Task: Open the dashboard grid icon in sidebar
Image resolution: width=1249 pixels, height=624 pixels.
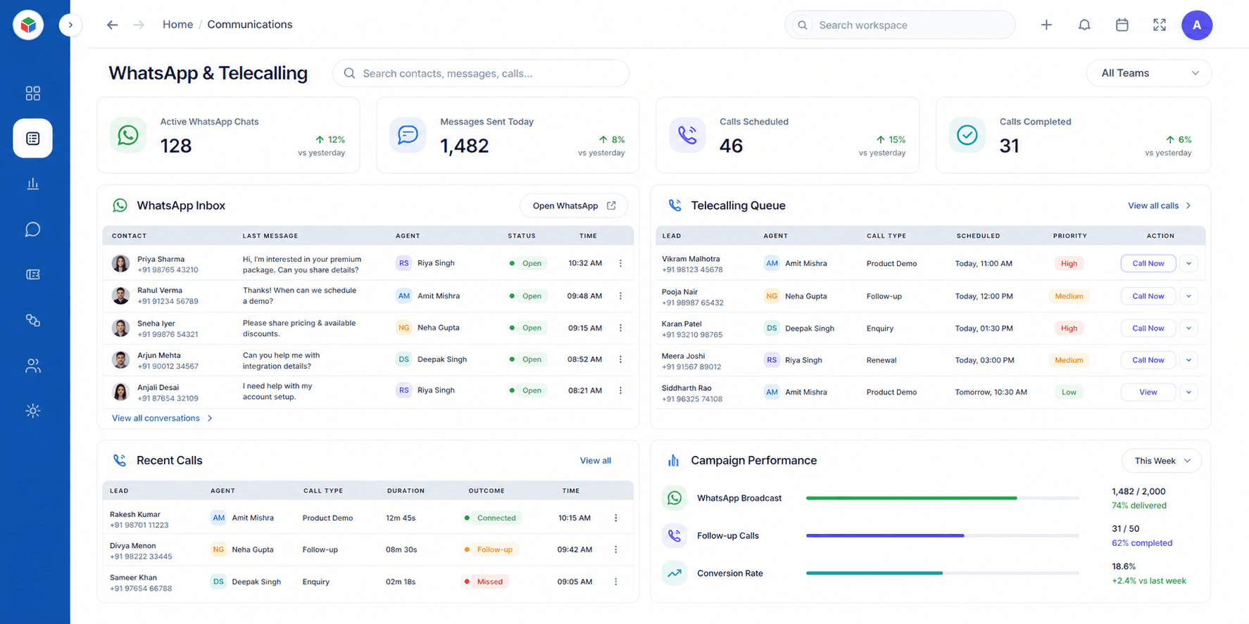Action: pos(32,93)
